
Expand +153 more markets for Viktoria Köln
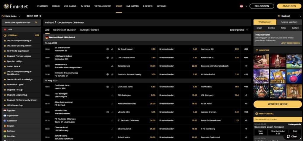pyautogui.click(x=246, y=112)
